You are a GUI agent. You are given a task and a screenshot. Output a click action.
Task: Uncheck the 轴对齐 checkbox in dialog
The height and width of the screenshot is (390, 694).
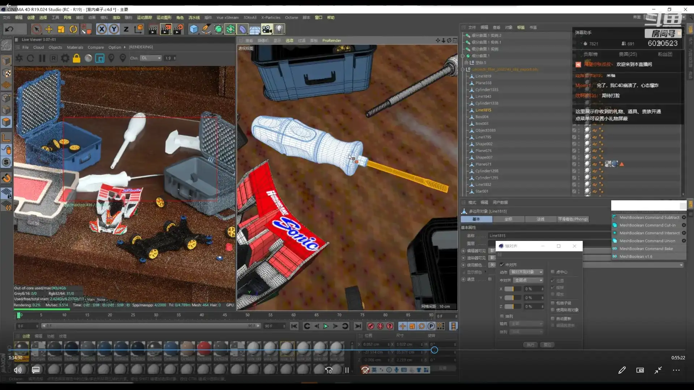coord(502,265)
